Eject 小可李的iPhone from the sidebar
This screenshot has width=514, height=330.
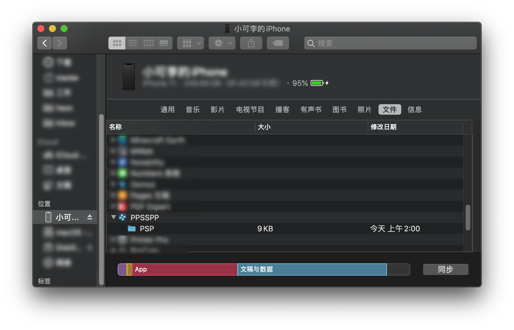[90, 217]
